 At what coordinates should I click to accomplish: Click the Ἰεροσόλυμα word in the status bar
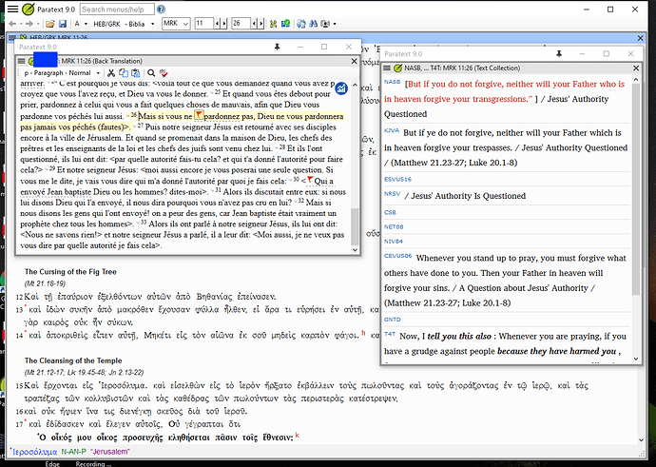coord(34,452)
